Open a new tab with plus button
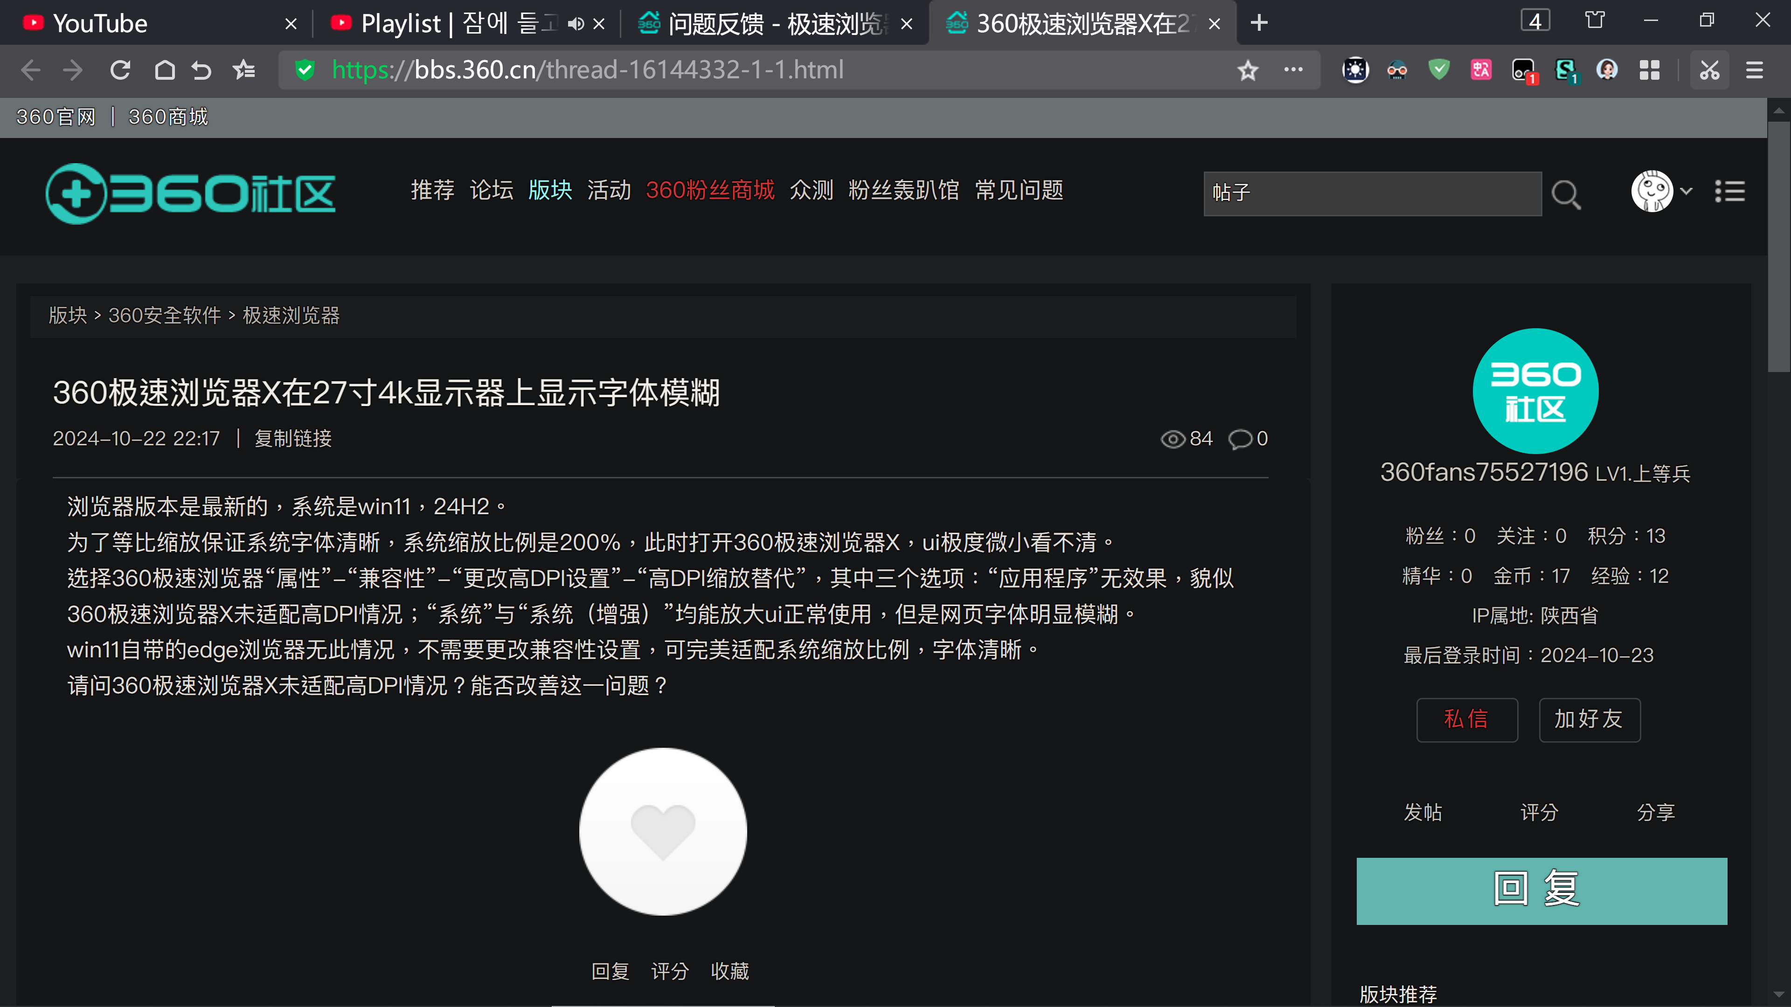Screen dimensions: 1791x1007 coord(1259,23)
